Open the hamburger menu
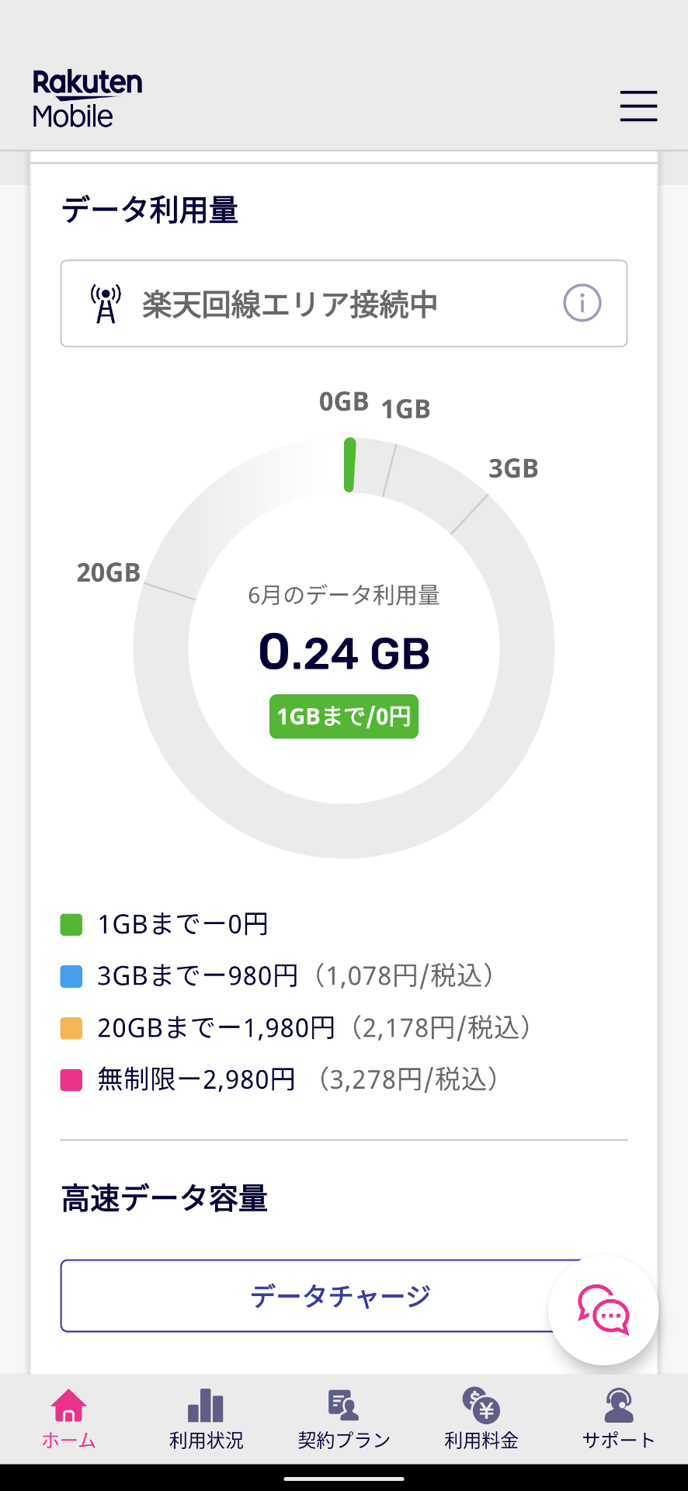688x1491 pixels. pos(638,107)
